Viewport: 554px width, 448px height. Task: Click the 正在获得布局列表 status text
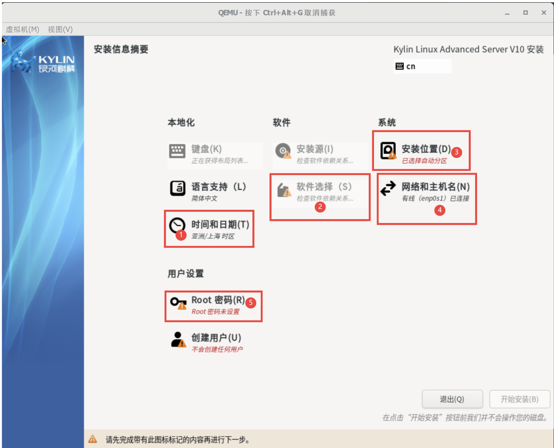click(220, 161)
